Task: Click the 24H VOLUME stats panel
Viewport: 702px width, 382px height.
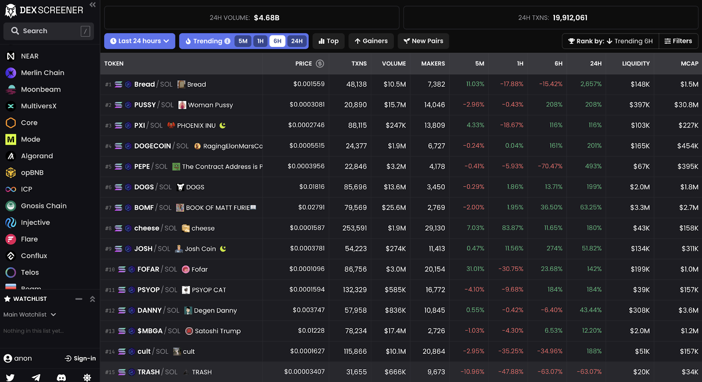Action: (x=252, y=18)
